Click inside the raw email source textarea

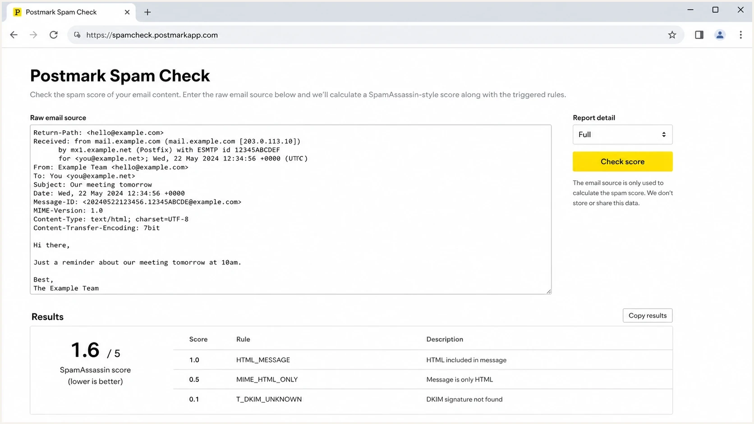point(290,210)
